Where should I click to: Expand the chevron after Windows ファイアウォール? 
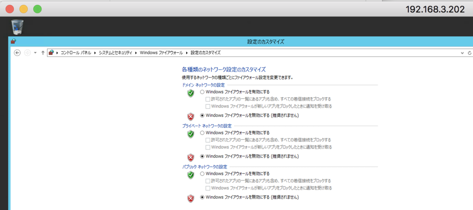[187, 53]
